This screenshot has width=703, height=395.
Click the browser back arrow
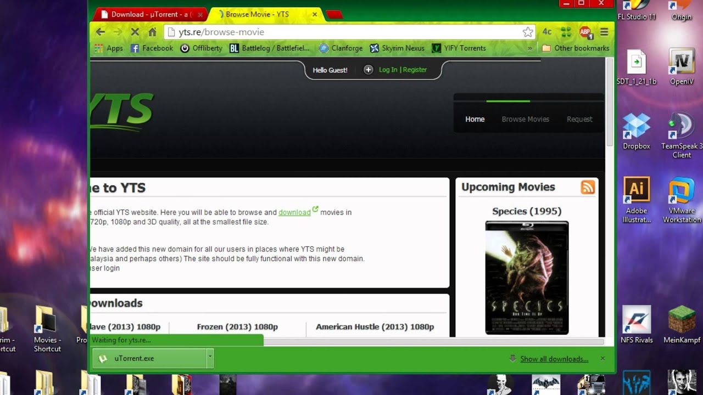(100, 32)
